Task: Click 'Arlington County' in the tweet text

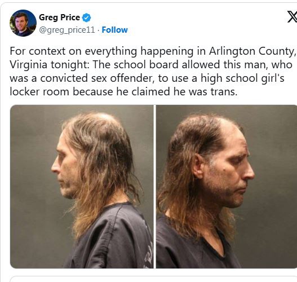Action: pos(251,51)
